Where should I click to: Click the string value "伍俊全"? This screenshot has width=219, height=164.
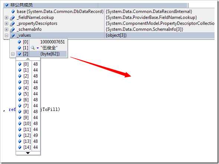pos(49,48)
